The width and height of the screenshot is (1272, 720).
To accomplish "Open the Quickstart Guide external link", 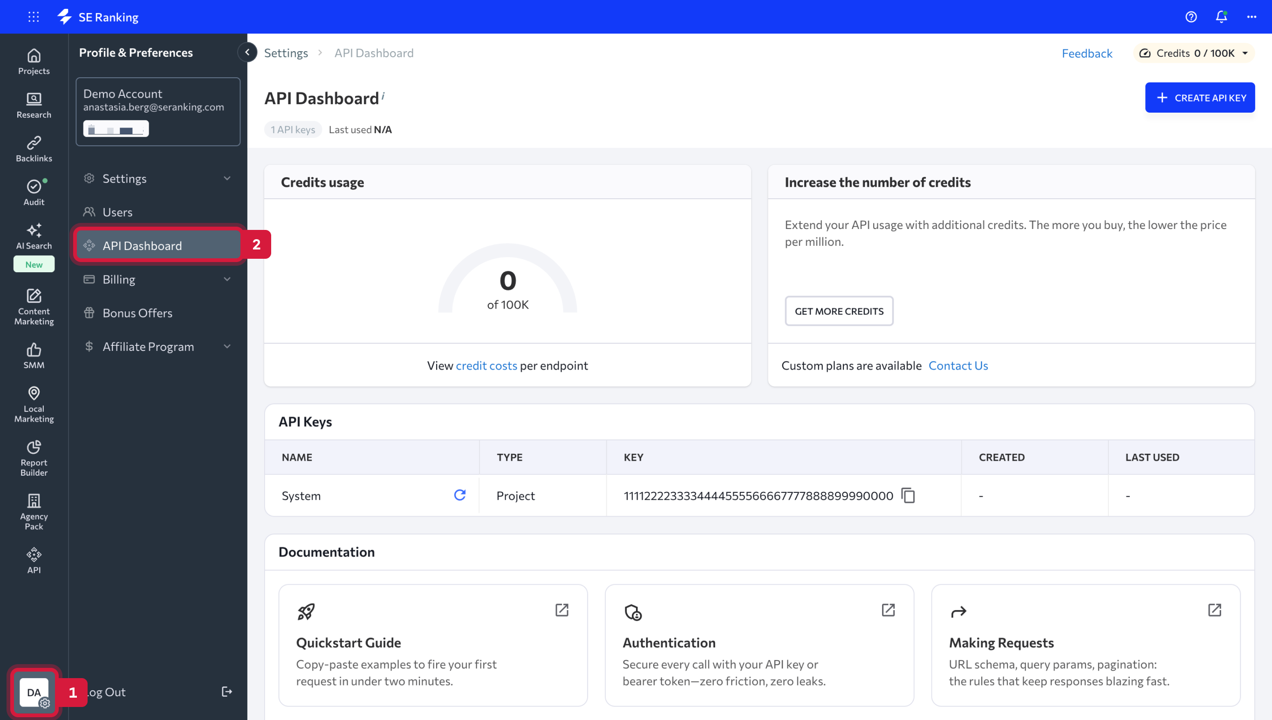I will (x=562, y=610).
